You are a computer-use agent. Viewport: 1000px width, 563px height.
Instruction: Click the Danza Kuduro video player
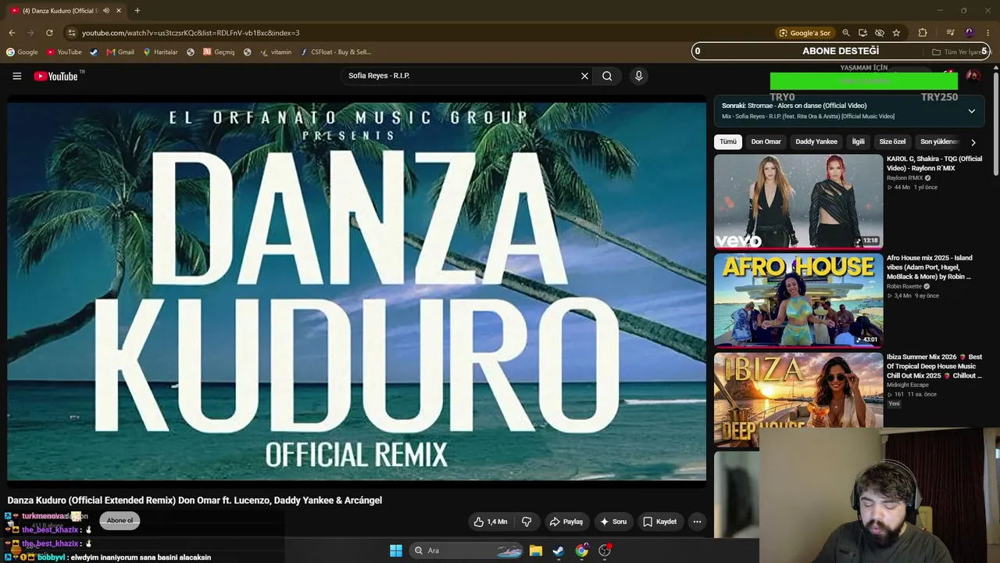click(x=356, y=291)
